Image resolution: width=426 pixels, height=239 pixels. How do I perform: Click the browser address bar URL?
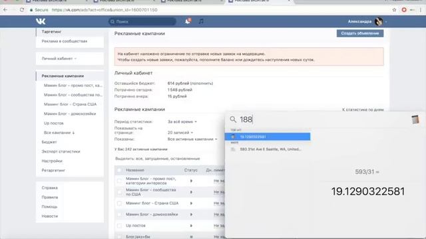pyautogui.click(x=105, y=10)
